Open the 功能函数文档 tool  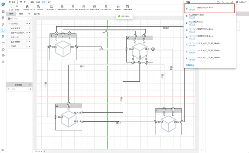coord(28,8)
